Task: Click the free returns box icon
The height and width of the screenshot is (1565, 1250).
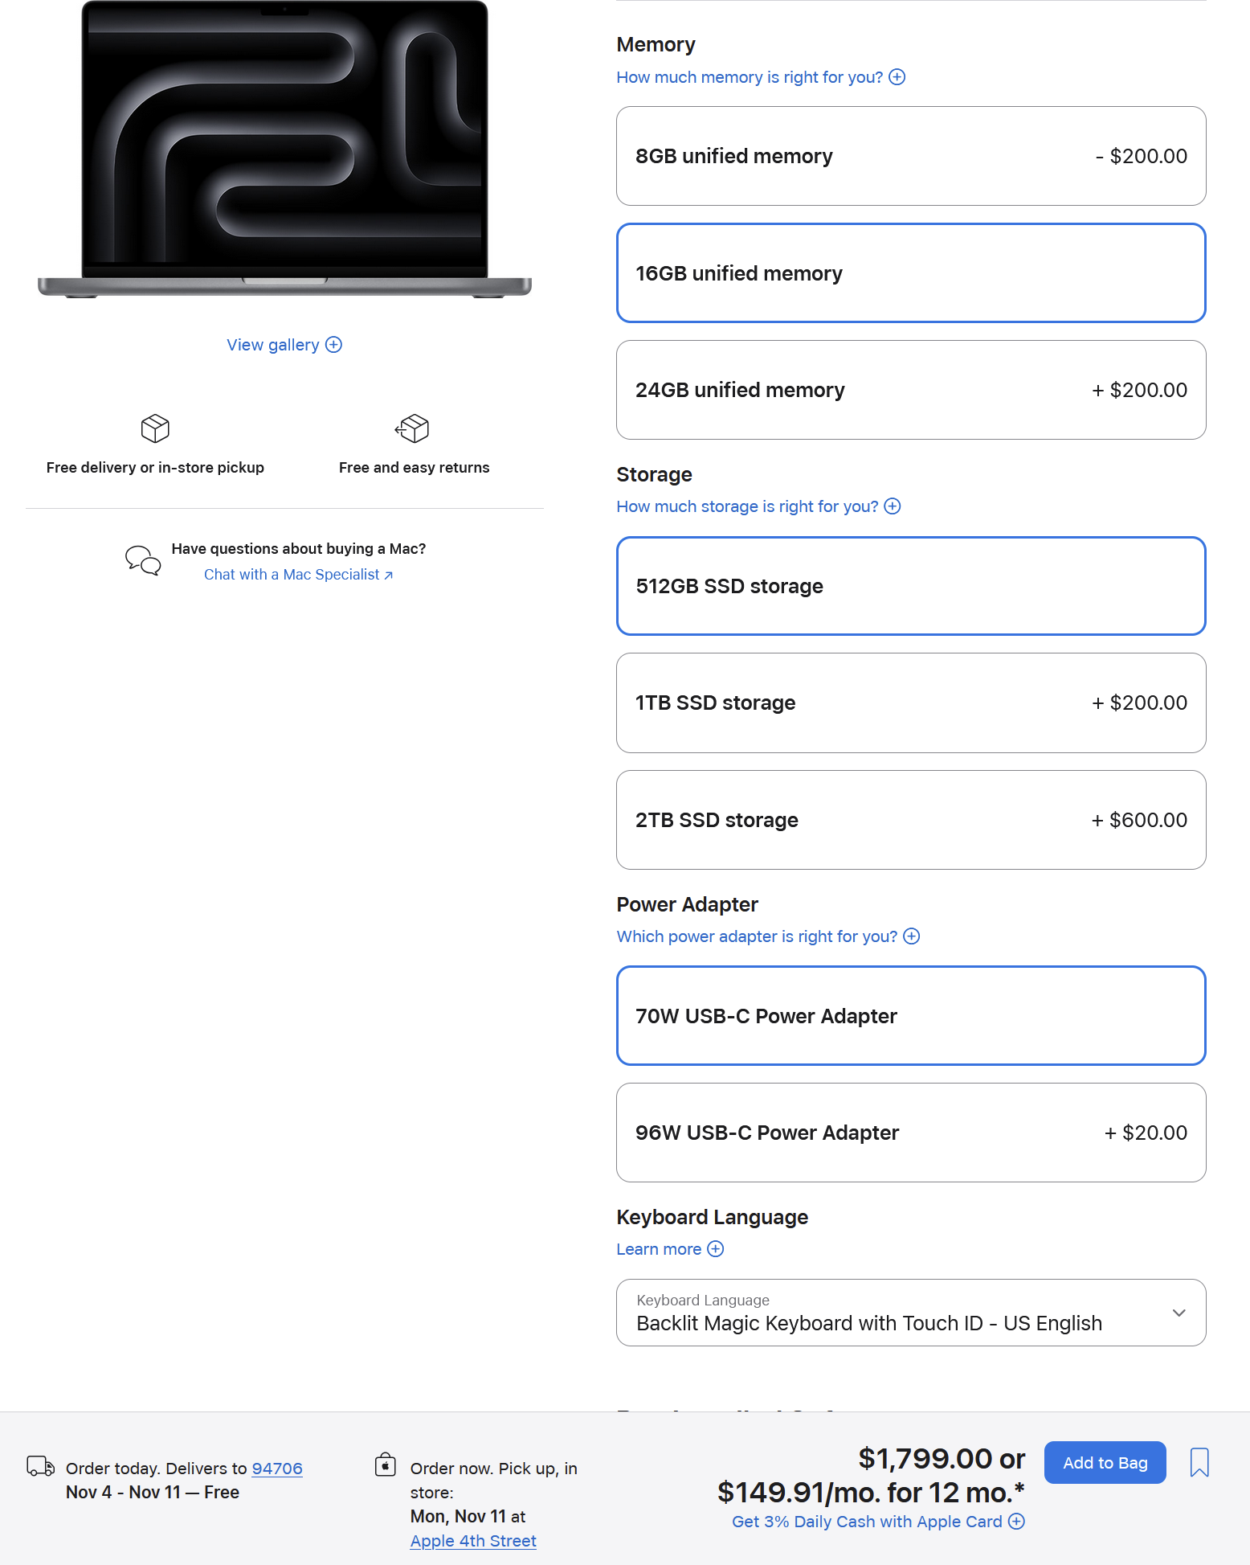Action: [413, 428]
